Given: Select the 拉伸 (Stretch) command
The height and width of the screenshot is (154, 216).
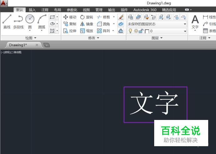Looking at the screenshot, I should 70,31.
